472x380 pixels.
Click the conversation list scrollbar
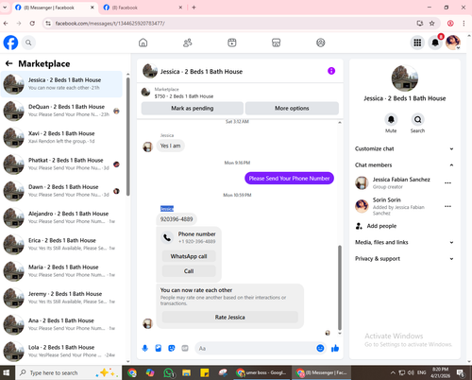[x=128, y=136]
